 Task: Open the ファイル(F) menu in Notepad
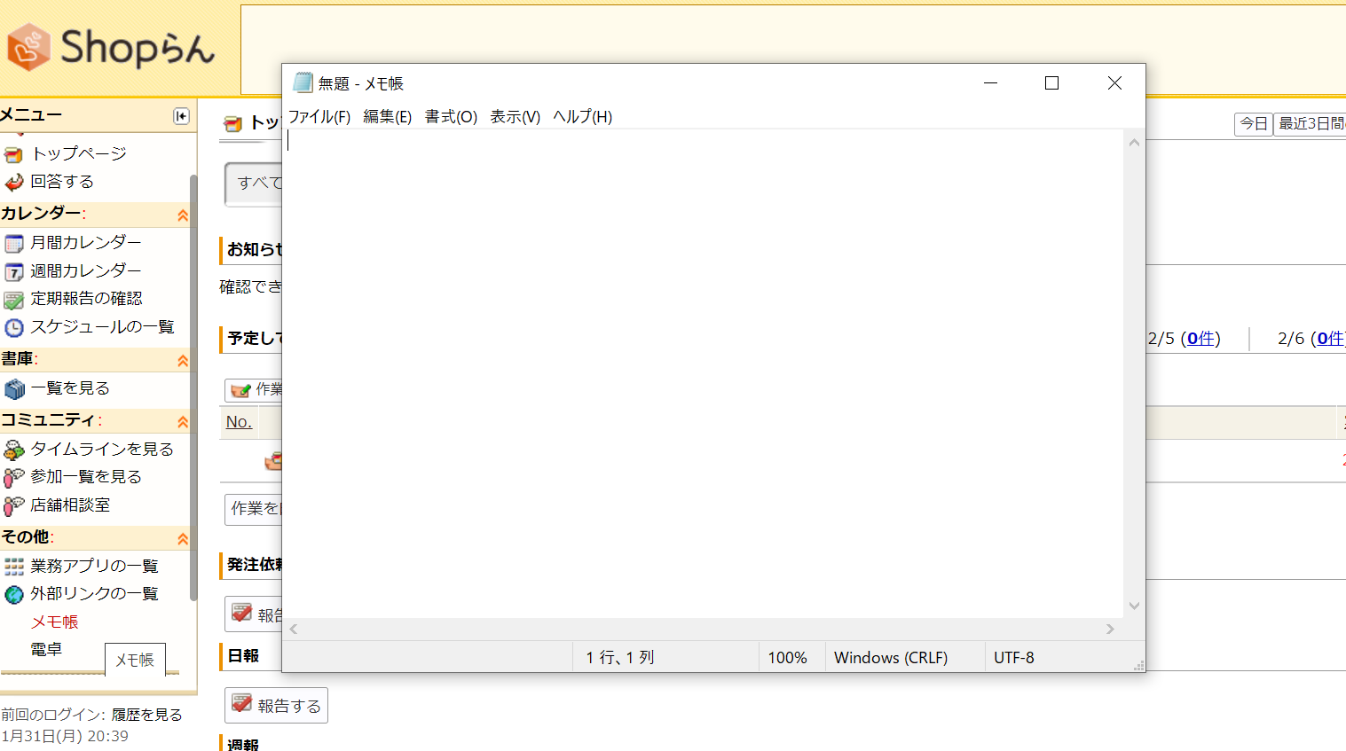pyautogui.click(x=319, y=117)
